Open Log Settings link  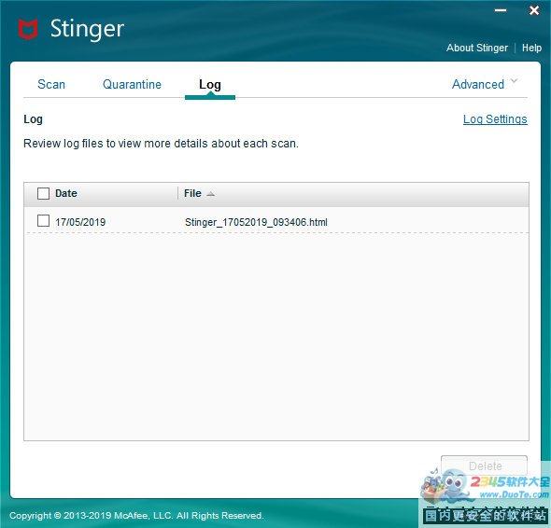click(495, 119)
